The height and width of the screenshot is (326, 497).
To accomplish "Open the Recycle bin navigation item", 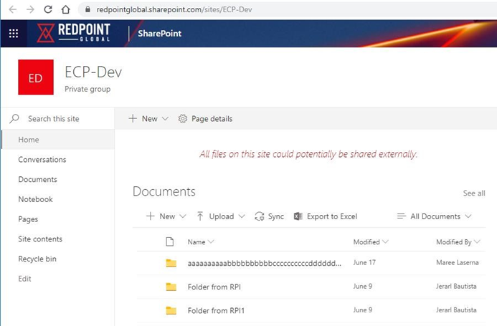I will (x=37, y=259).
